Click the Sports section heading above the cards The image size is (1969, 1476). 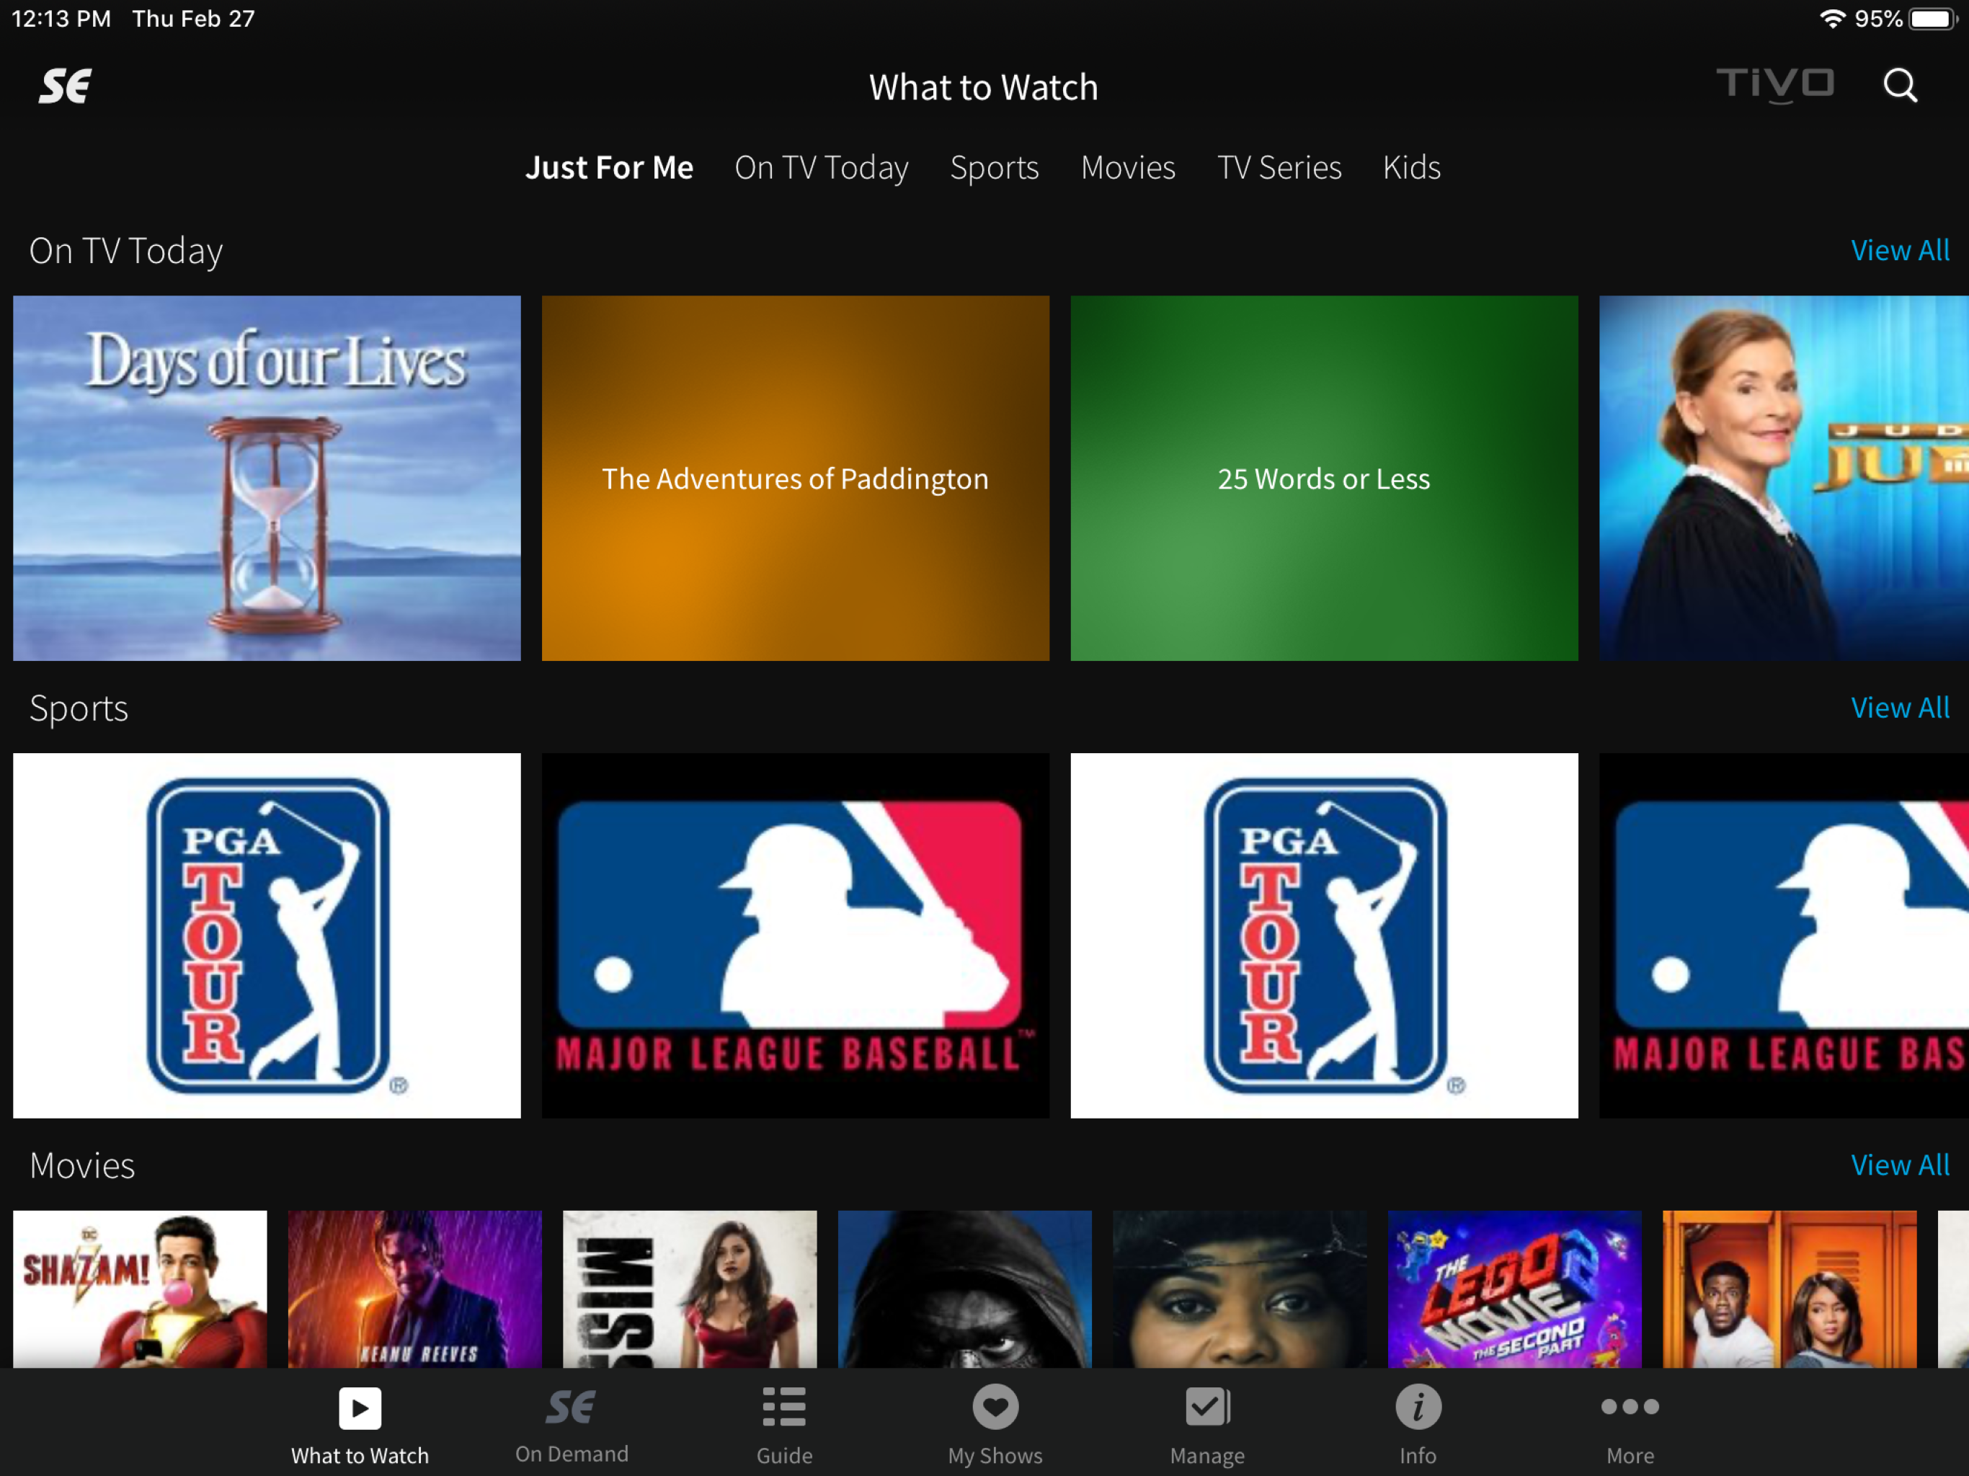pyautogui.click(x=79, y=708)
